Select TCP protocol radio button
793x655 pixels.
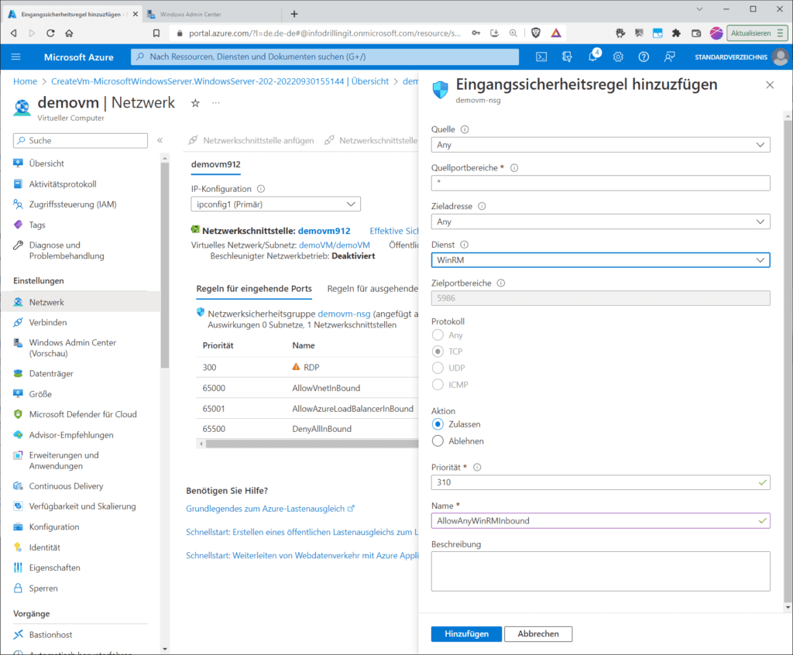(x=438, y=351)
